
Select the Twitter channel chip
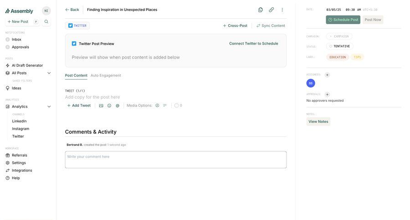(x=77, y=25)
